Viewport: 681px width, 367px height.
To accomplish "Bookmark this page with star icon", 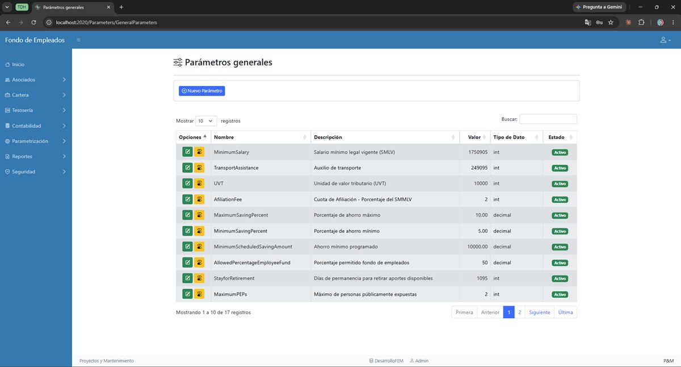I will [611, 22].
